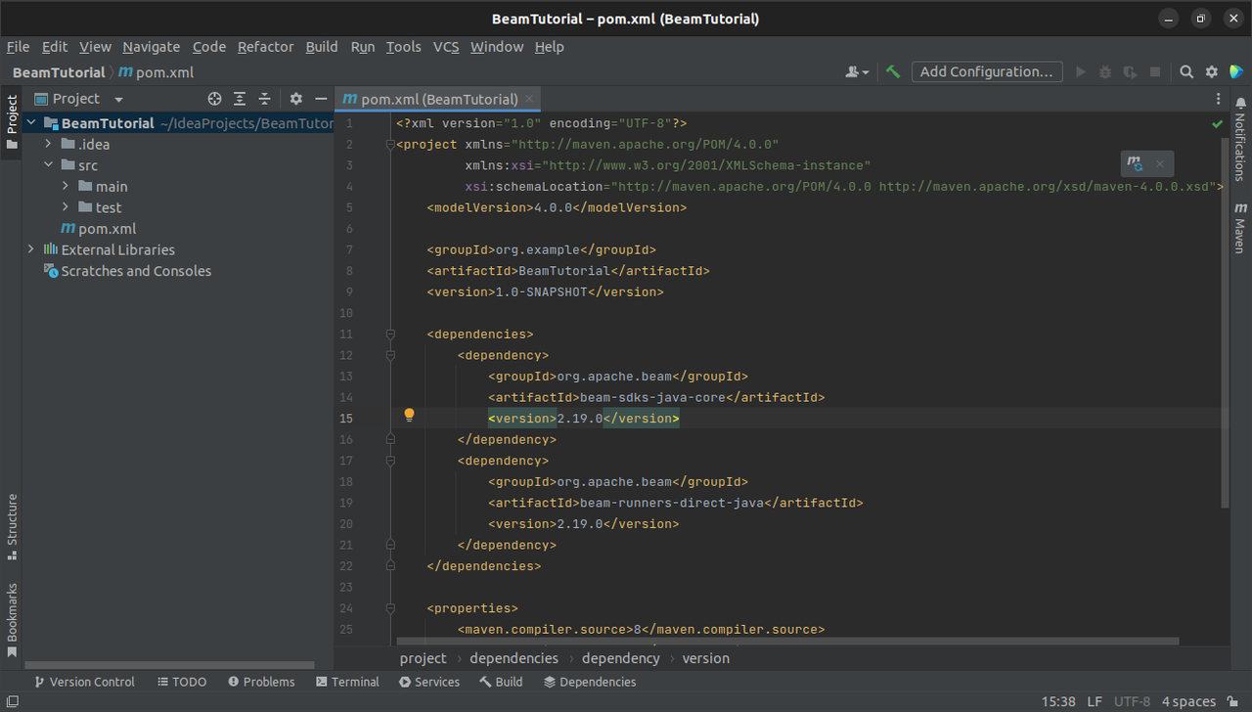Open the File menu
The height and width of the screenshot is (712, 1252).
pyautogui.click(x=18, y=46)
